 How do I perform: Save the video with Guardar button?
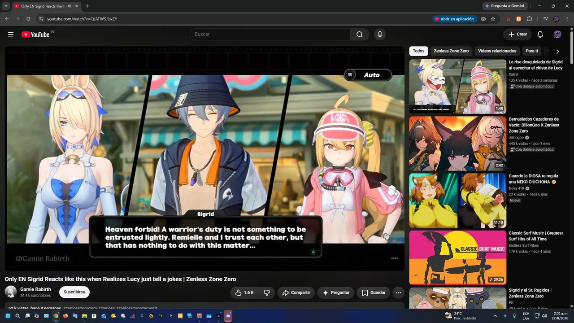click(x=374, y=292)
